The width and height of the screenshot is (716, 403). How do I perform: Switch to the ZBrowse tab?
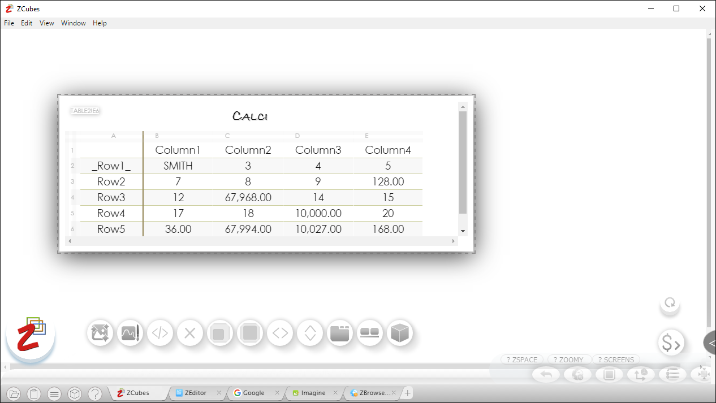(x=372, y=393)
